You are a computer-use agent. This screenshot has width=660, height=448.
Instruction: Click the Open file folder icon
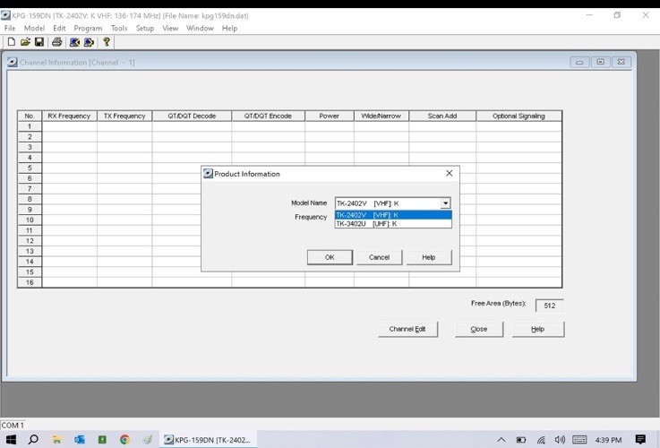[x=25, y=42]
